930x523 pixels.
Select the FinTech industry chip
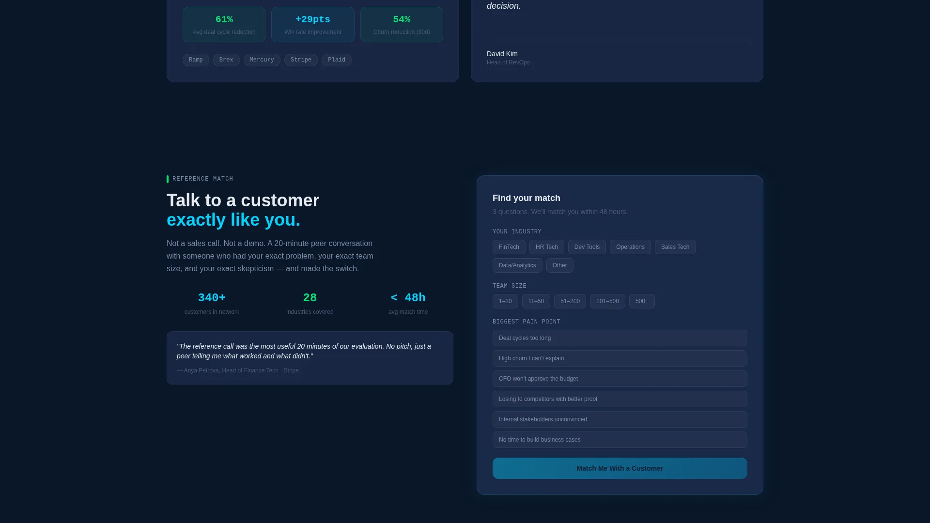point(509,247)
